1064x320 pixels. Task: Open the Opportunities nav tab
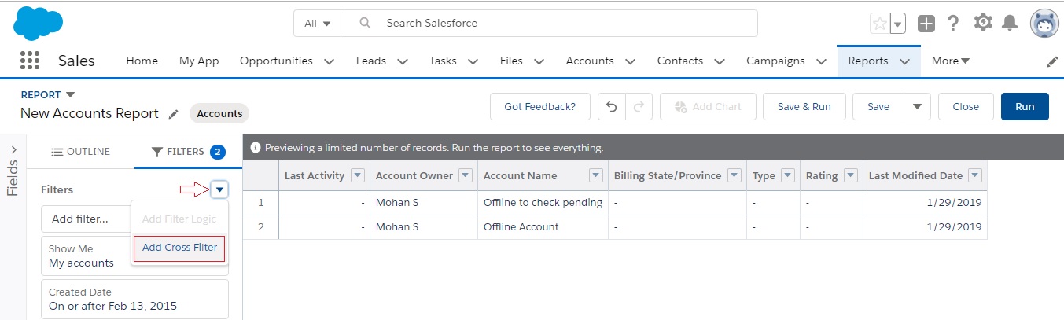pos(287,61)
